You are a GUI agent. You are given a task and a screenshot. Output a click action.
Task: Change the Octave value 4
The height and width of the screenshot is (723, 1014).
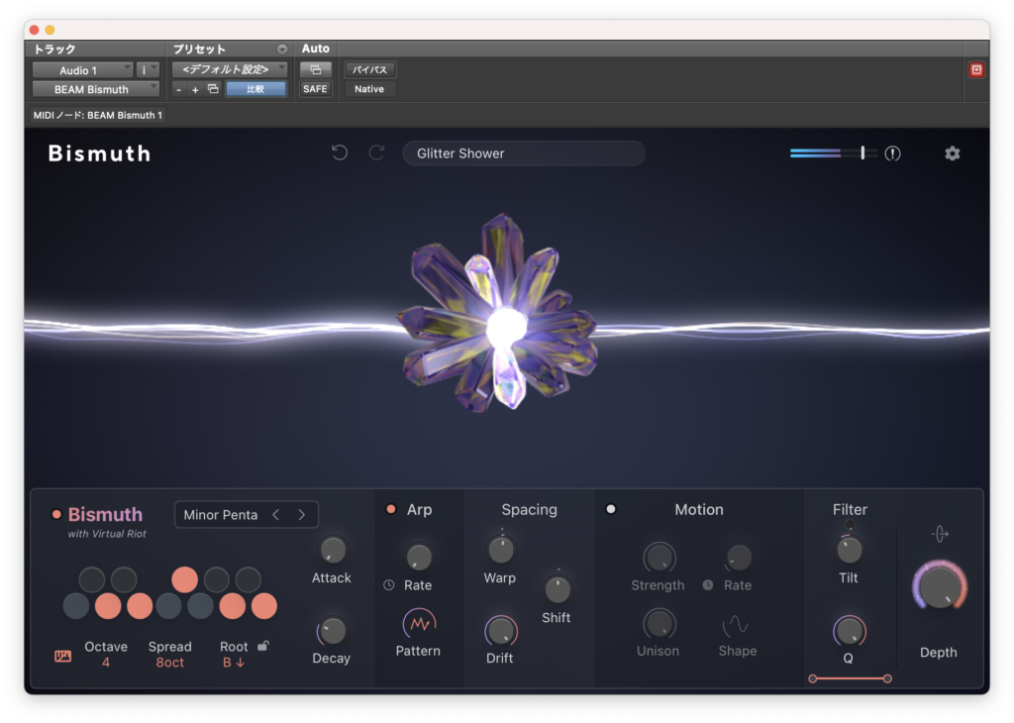pyautogui.click(x=106, y=663)
